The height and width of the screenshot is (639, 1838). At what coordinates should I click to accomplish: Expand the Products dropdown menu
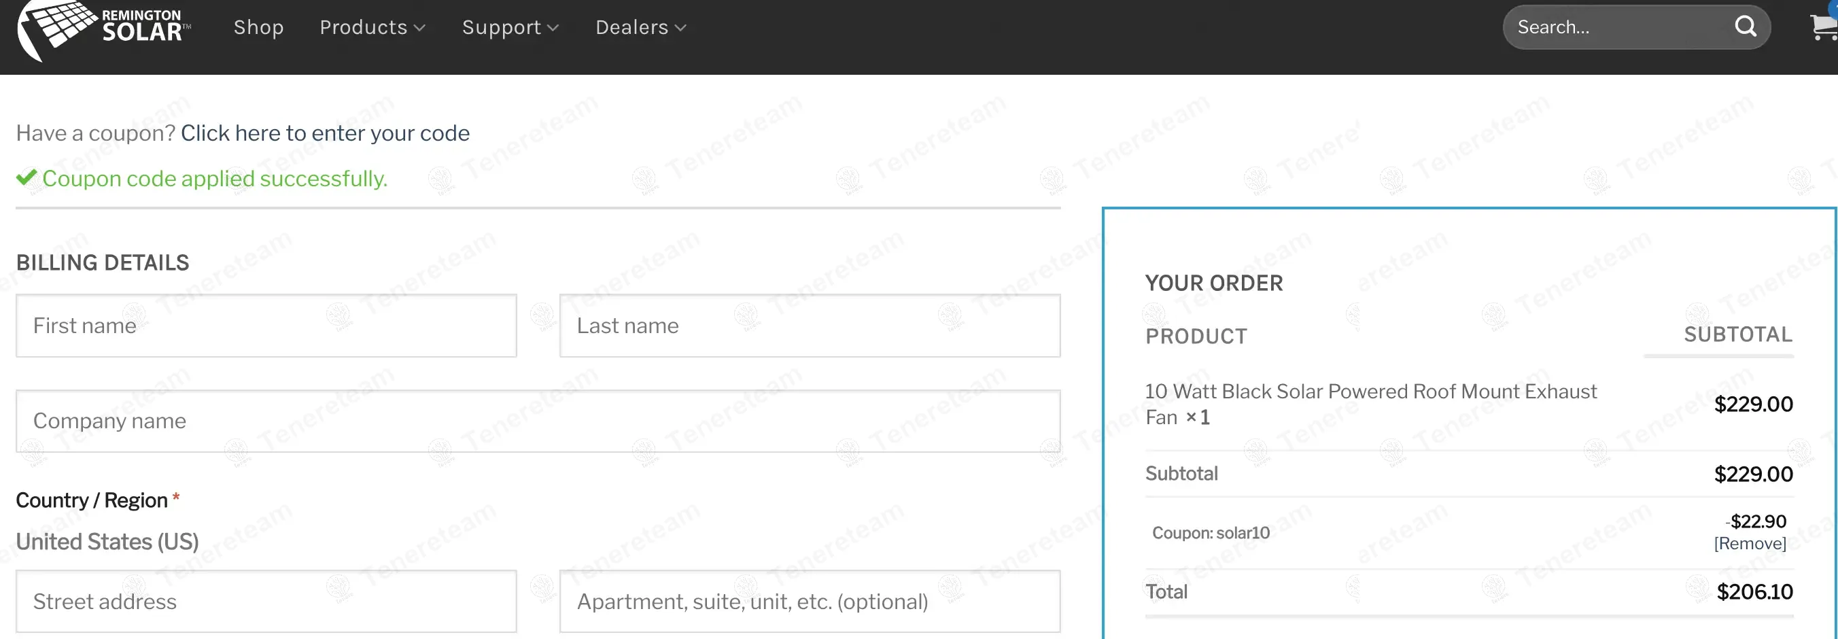(372, 27)
